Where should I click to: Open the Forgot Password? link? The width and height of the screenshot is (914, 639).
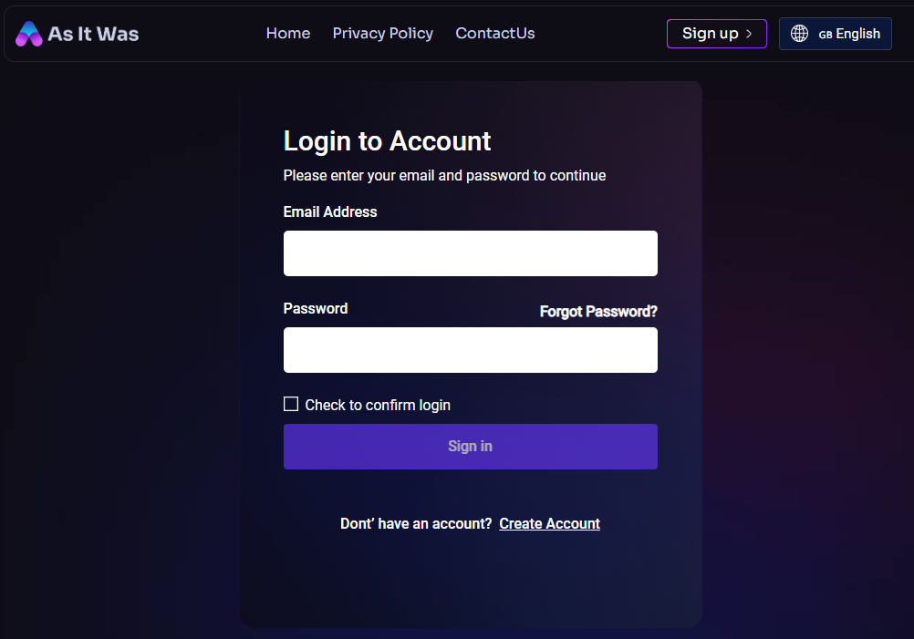(x=598, y=312)
